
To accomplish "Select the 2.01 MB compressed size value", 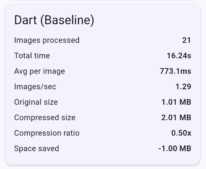I will tap(176, 118).
